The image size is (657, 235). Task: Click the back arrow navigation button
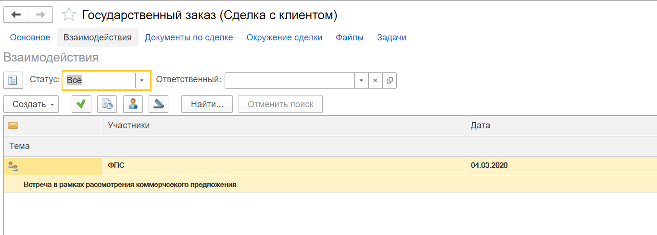pos(16,15)
